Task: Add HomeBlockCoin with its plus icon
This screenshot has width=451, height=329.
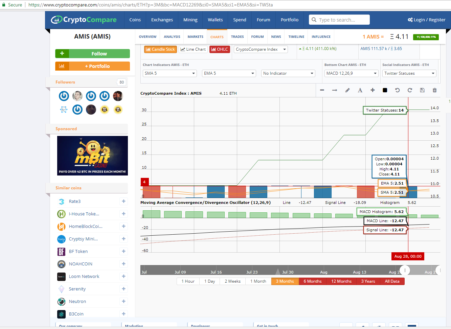Action: tap(123, 226)
